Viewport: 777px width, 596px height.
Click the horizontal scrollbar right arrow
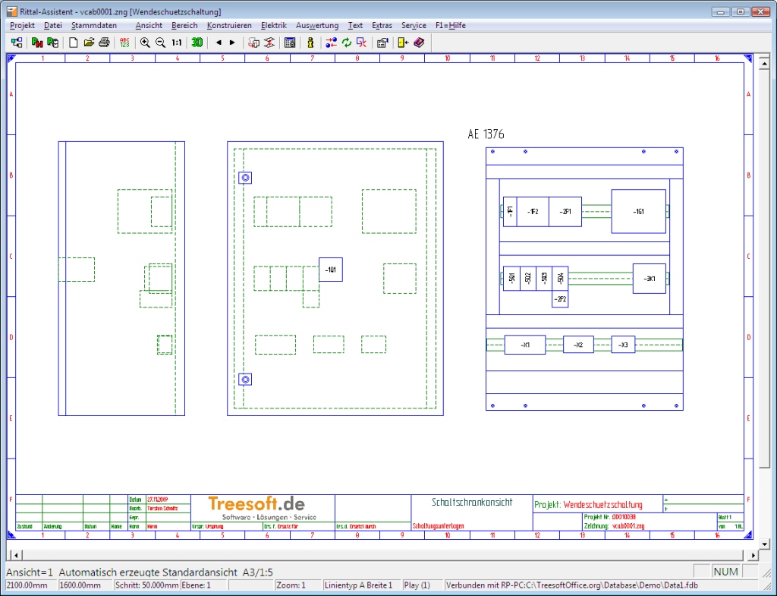(x=764, y=555)
